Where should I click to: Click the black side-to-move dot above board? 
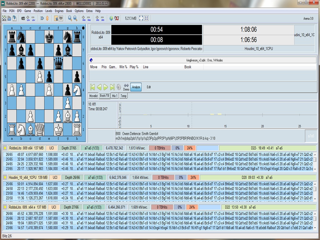[83, 28]
